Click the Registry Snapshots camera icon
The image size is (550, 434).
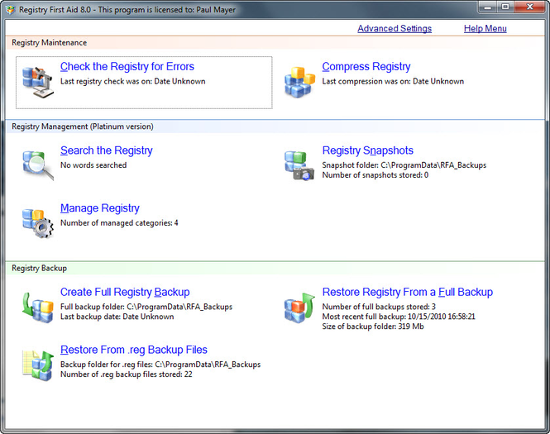point(299,166)
